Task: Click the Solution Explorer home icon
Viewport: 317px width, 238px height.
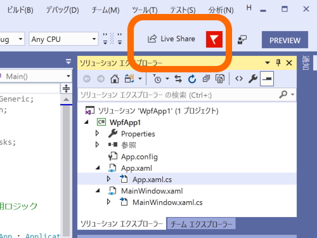Action: point(115,79)
